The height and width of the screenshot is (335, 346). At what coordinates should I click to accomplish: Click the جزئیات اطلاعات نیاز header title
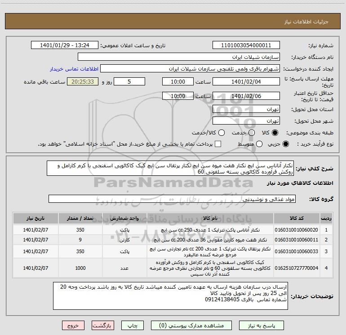[306, 22]
